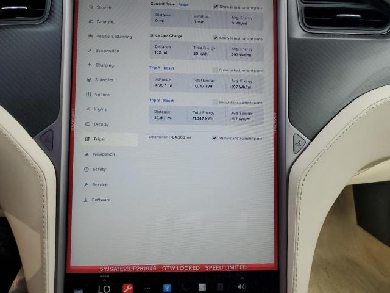Select the Autopilot menu
Image resolution: width=390 pixels, height=293 pixels.
click(x=104, y=80)
